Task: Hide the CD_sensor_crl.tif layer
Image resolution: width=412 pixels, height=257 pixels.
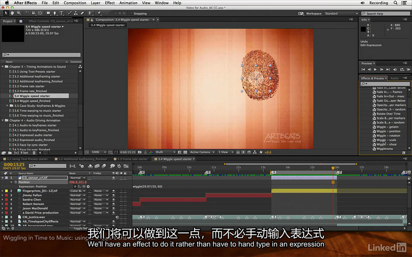Action: tap(114, 178)
